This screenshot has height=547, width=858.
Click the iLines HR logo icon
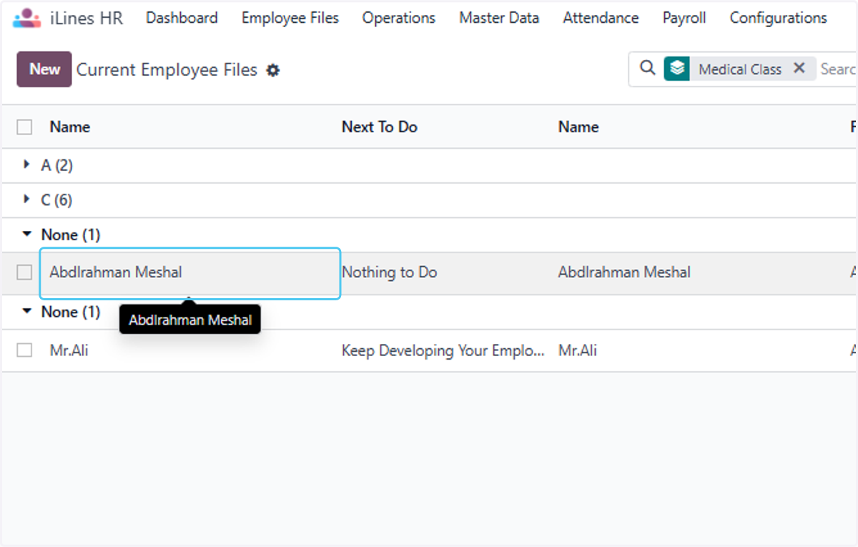click(27, 18)
